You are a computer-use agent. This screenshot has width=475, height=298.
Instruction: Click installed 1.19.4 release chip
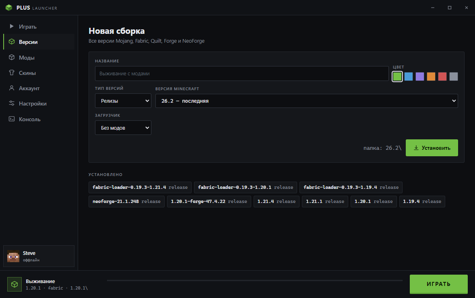tap(422, 201)
